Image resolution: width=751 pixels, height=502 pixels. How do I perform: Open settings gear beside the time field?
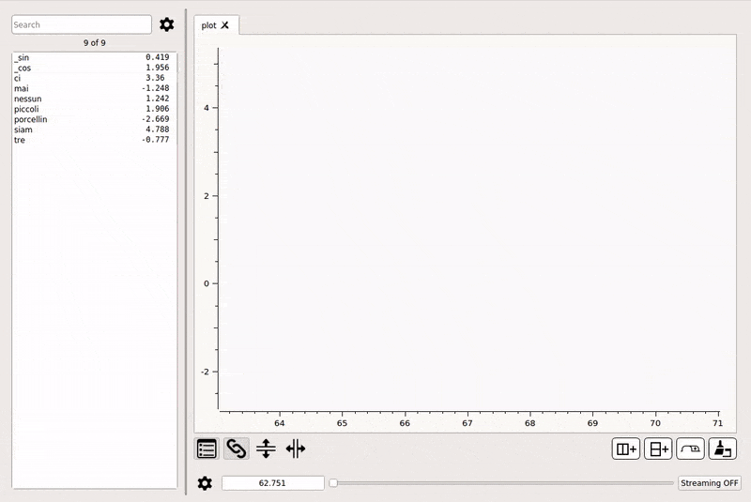click(205, 483)
